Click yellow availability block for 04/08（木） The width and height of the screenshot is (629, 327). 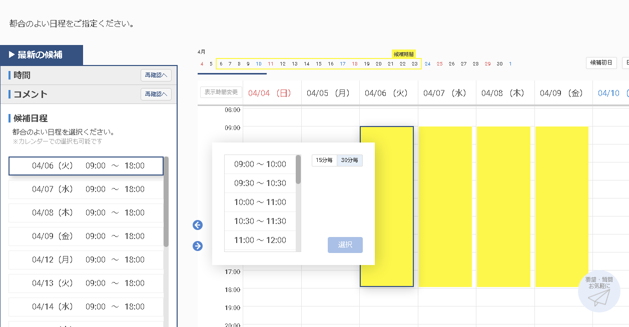[x=503, y=206]
